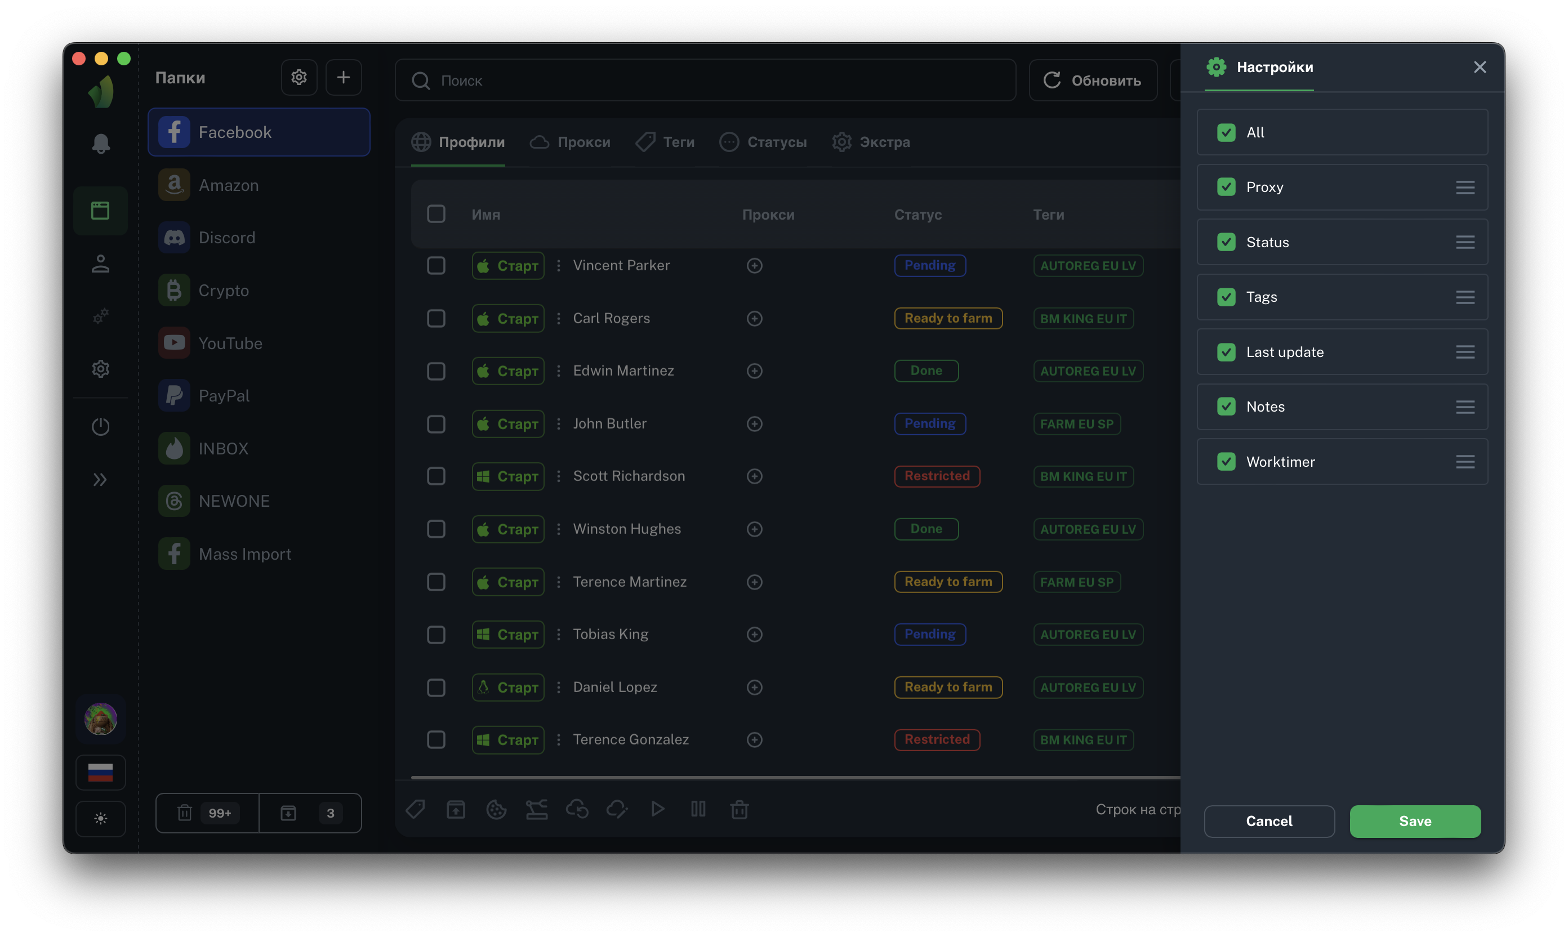This screenshot has height=937, width=1568.
Task: Click the Поиск search field
Action: [x=704, y=80]
